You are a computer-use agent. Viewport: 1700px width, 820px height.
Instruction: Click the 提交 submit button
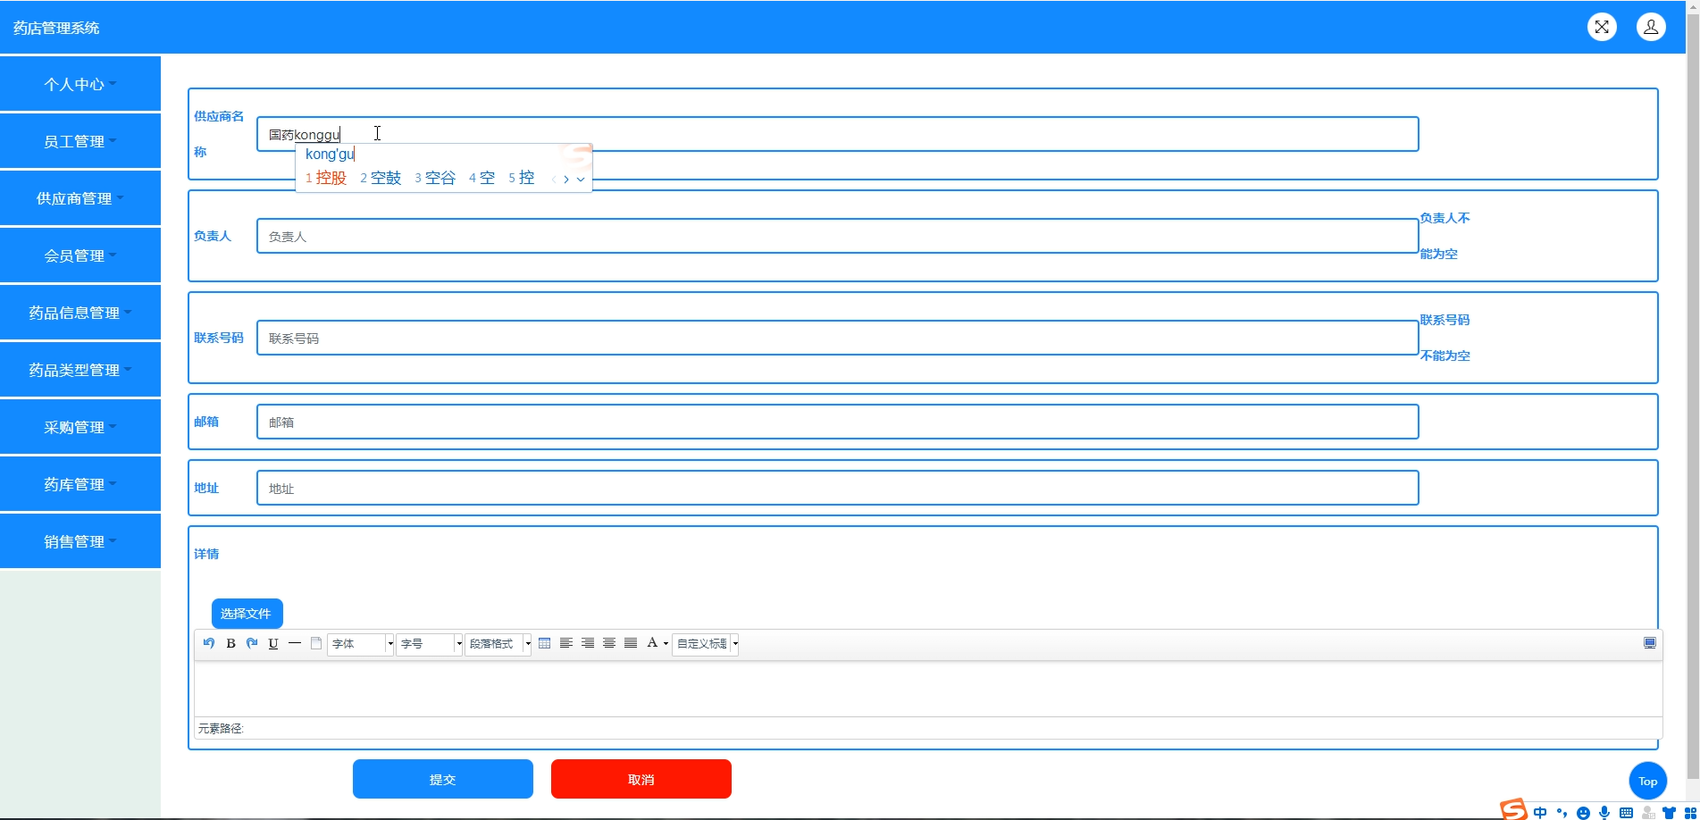point(443,779)
